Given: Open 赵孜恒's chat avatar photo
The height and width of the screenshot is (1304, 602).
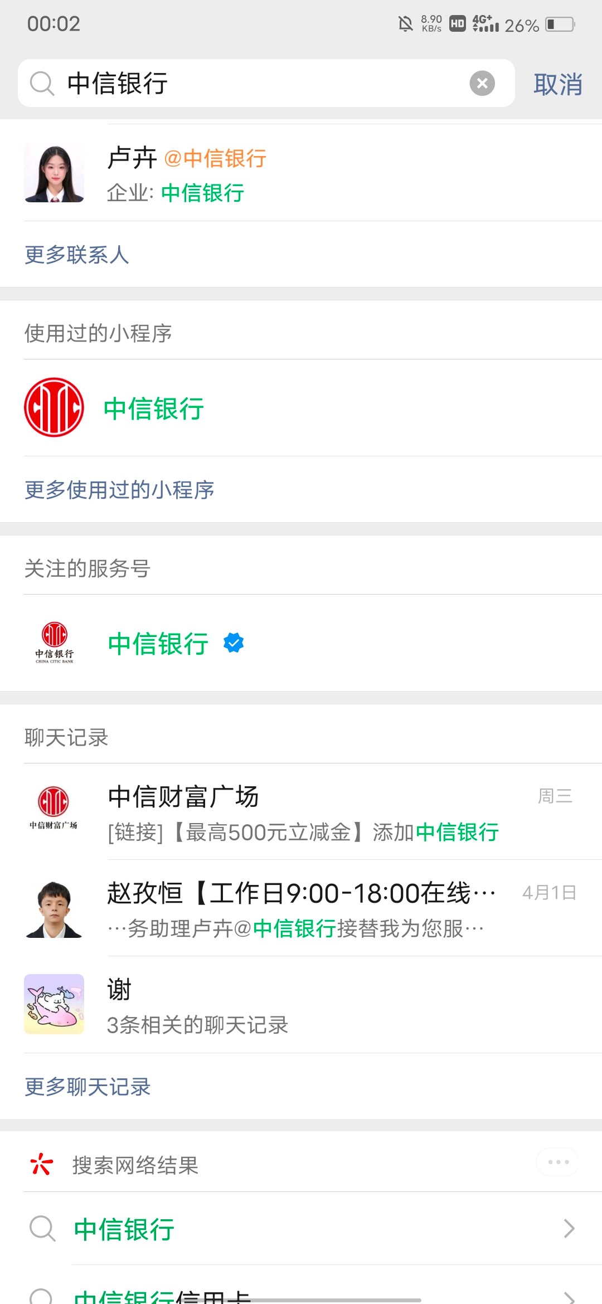Looking at the screenshot, I should tap(54, 909).
